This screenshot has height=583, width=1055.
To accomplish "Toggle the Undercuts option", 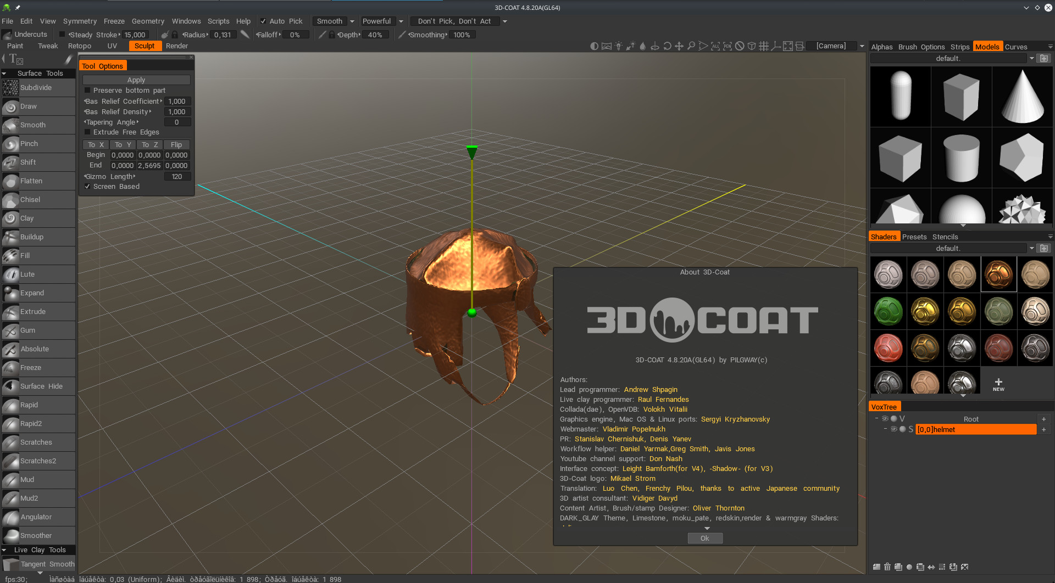I will (x=26, y=35).
